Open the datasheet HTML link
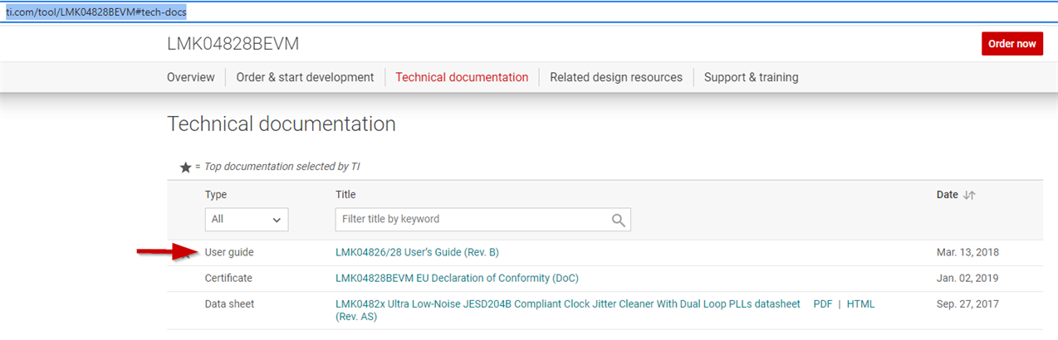Screen dimensions: 1058x340 pyautogui.click(x=860, y=304)
